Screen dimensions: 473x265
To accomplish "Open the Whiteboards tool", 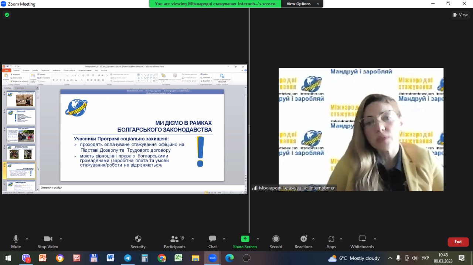I will tap(362, 241).
